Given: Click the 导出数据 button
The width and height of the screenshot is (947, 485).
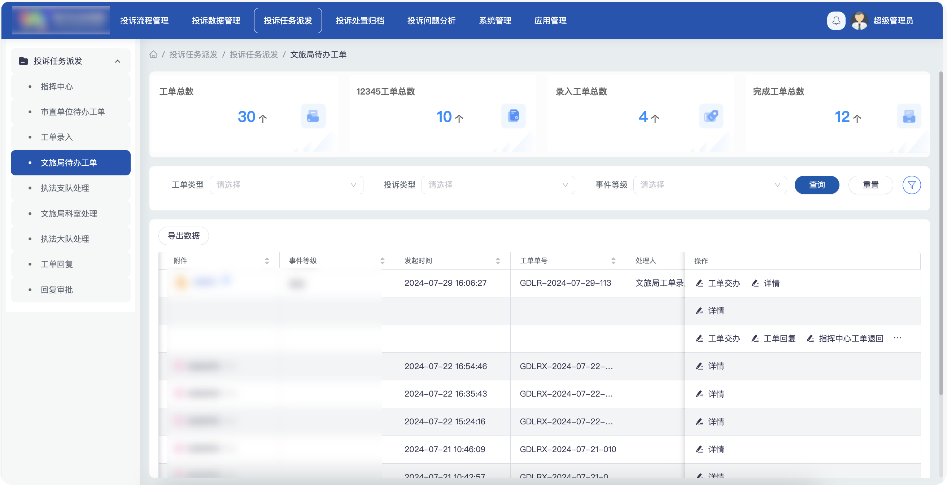Looking at the screenshot, I should [x=183, y=236].
